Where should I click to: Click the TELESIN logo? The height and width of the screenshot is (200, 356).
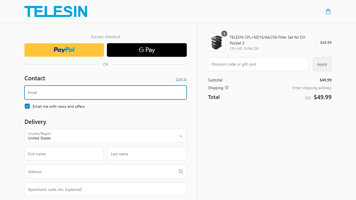(x=56, y=11)
